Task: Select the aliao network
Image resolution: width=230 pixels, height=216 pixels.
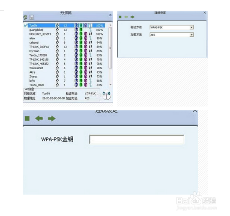Action: point(32,38)
